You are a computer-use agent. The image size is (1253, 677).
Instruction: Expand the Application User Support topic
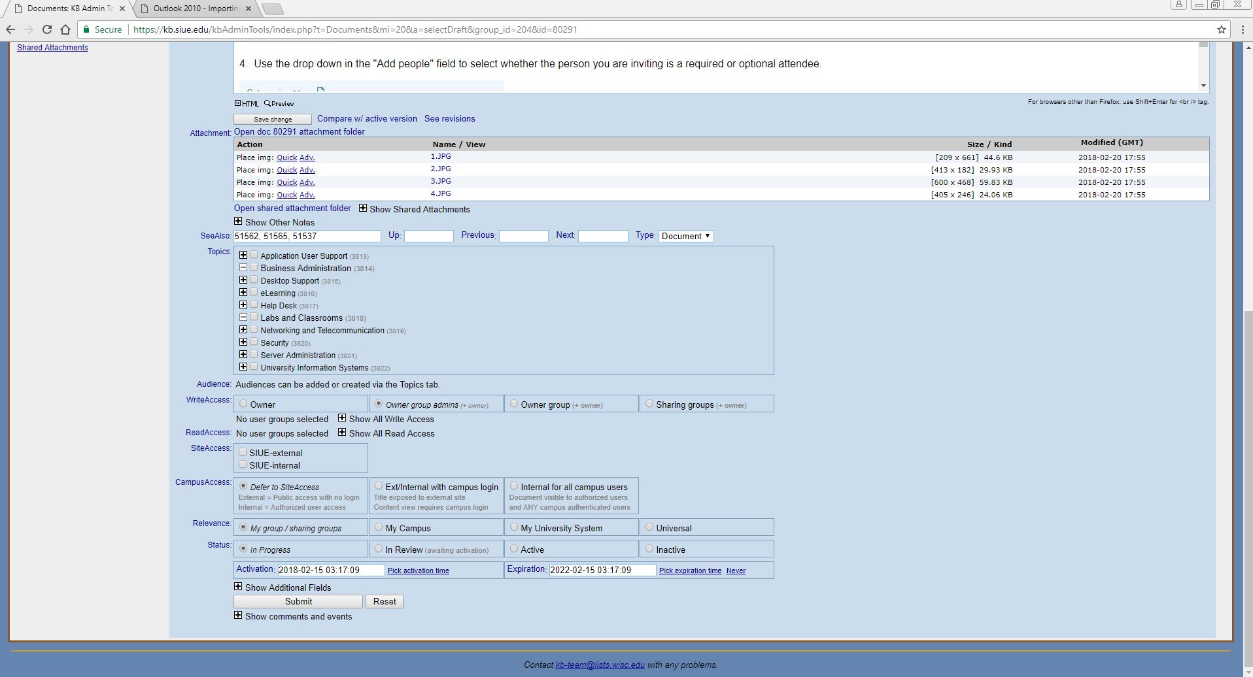[243, 256]
